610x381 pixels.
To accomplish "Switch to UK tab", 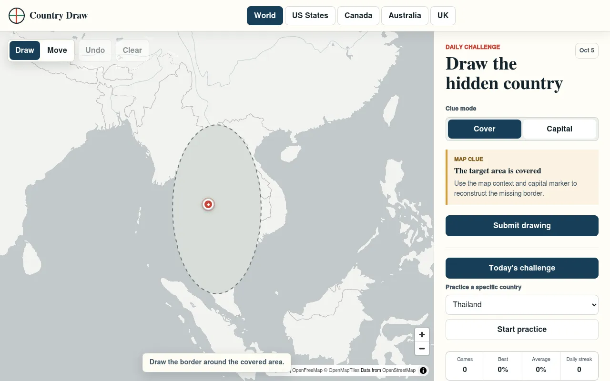I will pos(443,16).
